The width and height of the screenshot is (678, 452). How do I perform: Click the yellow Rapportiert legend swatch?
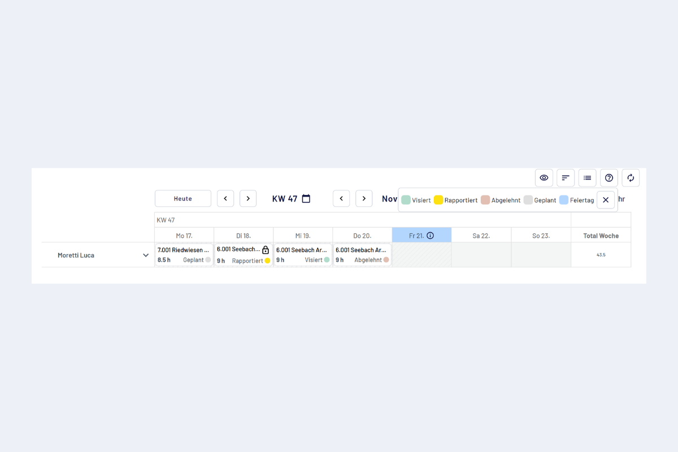point(438,200)
